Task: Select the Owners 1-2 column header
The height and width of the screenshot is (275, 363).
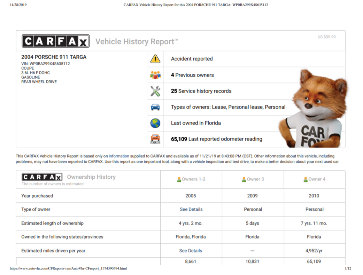Action: tap(191, 179)
